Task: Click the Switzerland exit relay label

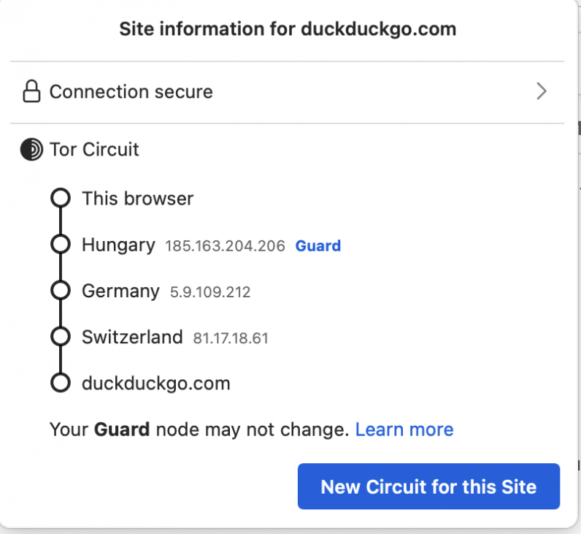Action: click(x=132, y=337)
